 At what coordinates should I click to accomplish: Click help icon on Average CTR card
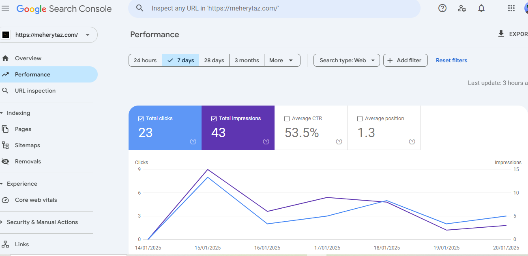pos(339,142)
